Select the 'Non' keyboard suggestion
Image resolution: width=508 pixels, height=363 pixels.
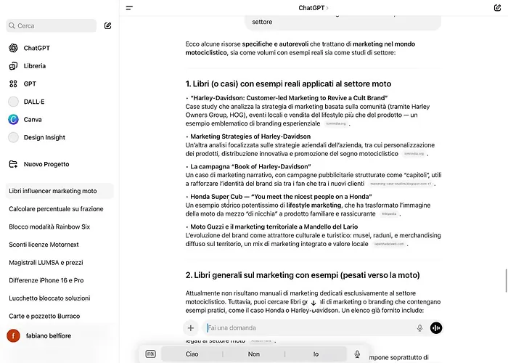(254, 354)
